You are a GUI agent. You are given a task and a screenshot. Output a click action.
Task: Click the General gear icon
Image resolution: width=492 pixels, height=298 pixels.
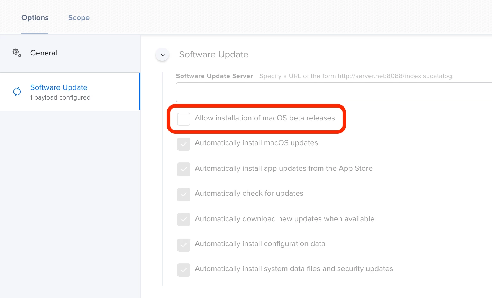click(x=17, y=53)
